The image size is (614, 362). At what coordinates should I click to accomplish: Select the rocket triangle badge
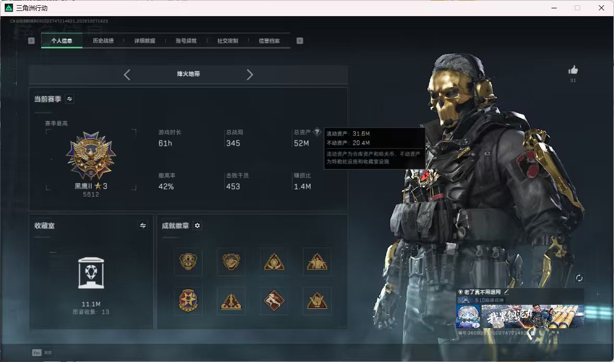[231, 301]
